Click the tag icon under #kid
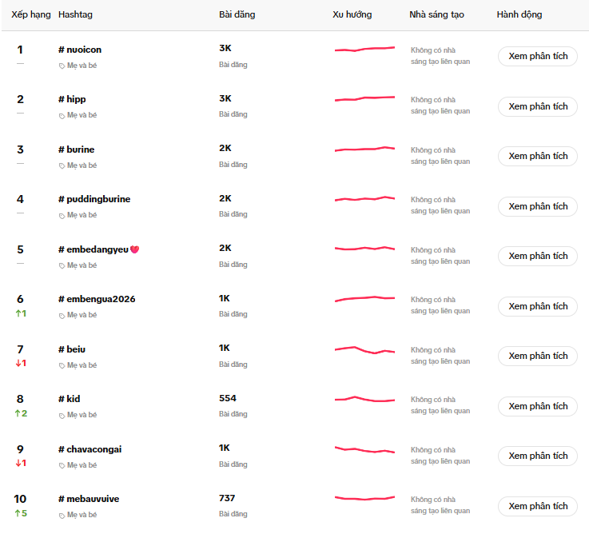The image size is (589, 534). (x=62, y=415)
